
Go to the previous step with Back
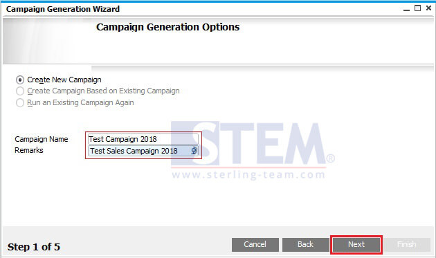[x=306, y=244]
